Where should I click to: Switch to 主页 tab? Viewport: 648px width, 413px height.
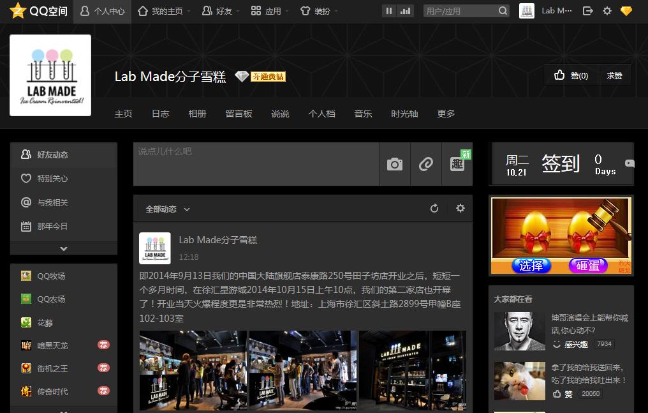(123, 114)
